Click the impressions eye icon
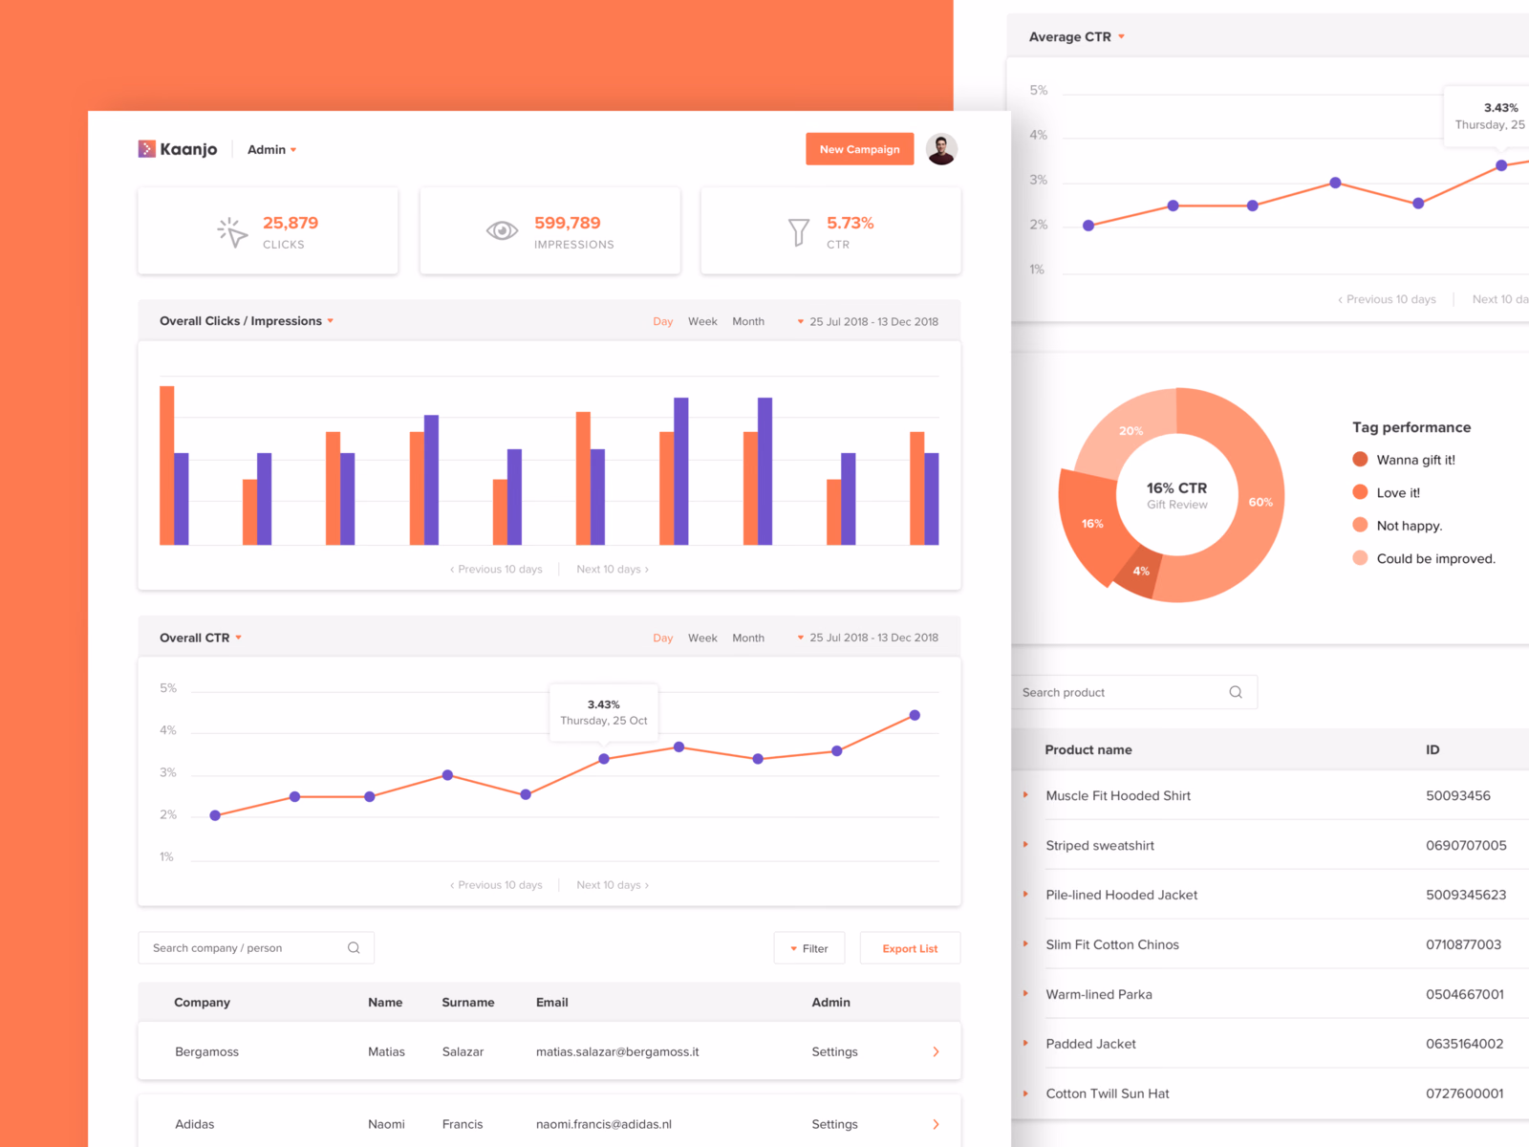Screen dimensions: 1529x1147 point(502,230)
